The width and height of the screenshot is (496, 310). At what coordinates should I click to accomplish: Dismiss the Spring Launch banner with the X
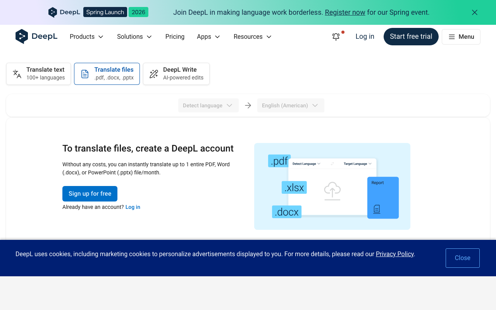pos(475,12)
